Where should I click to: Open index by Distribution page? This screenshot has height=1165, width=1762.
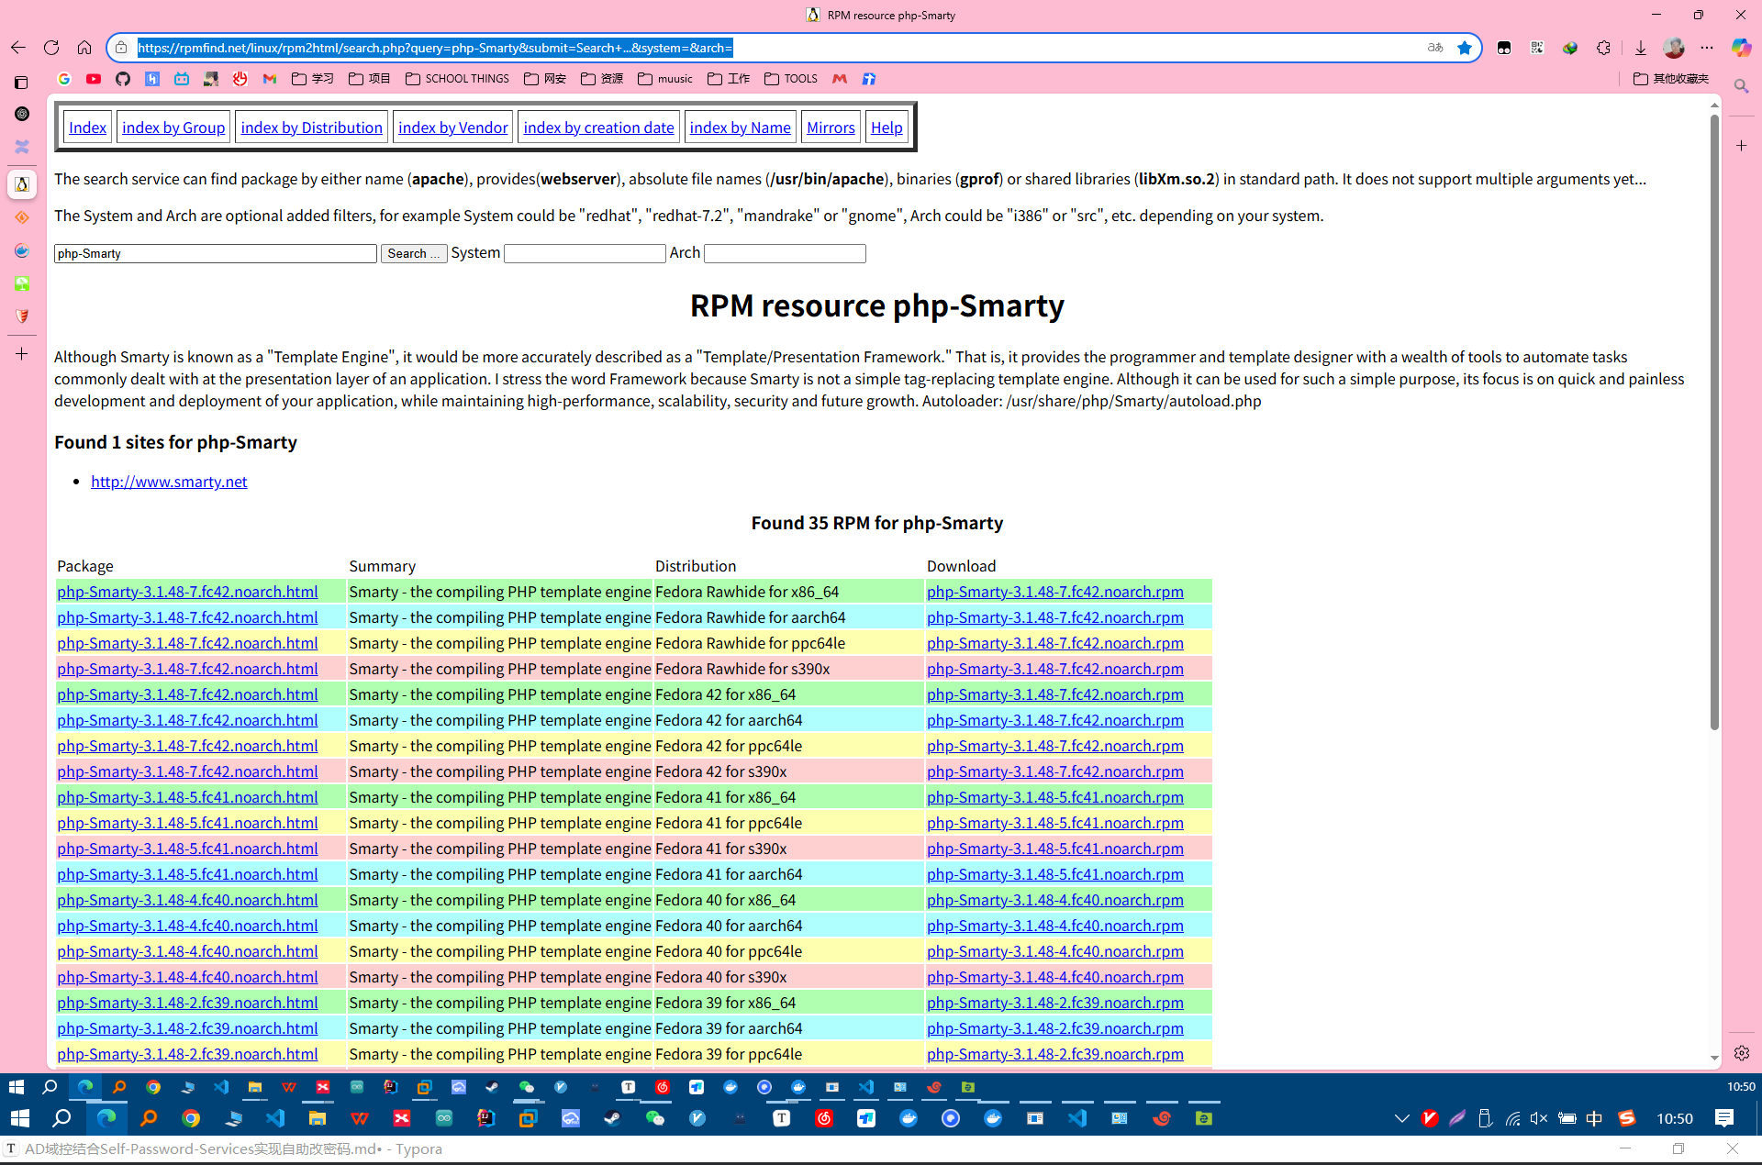click(x=311, y=127)
